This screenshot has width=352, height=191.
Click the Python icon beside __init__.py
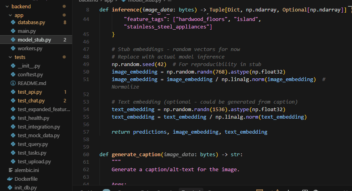13,66
